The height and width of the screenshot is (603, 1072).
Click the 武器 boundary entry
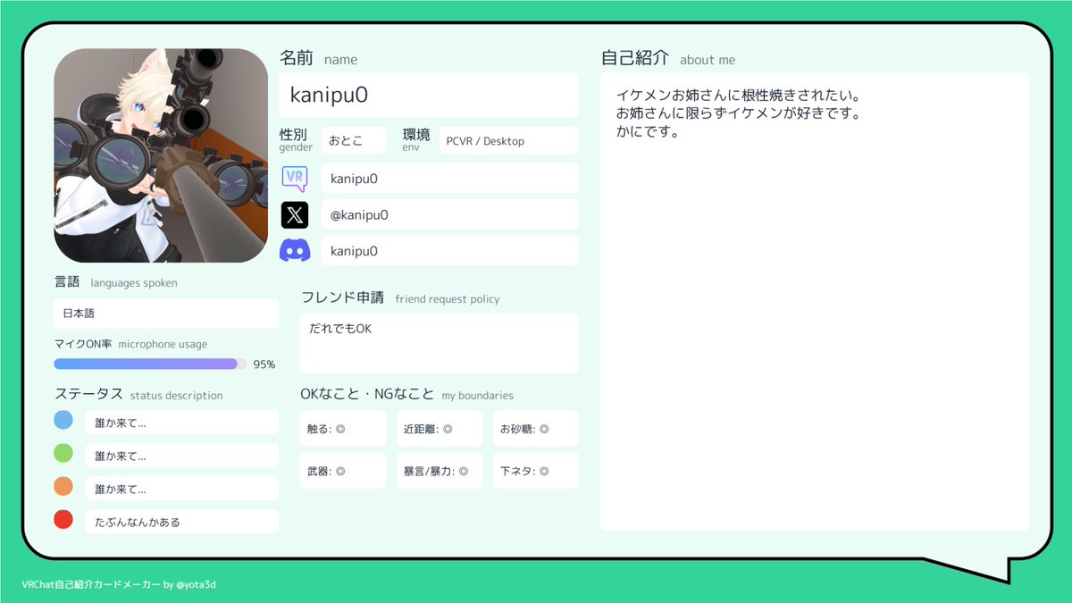pyautogui.click(x=343, y=470)
